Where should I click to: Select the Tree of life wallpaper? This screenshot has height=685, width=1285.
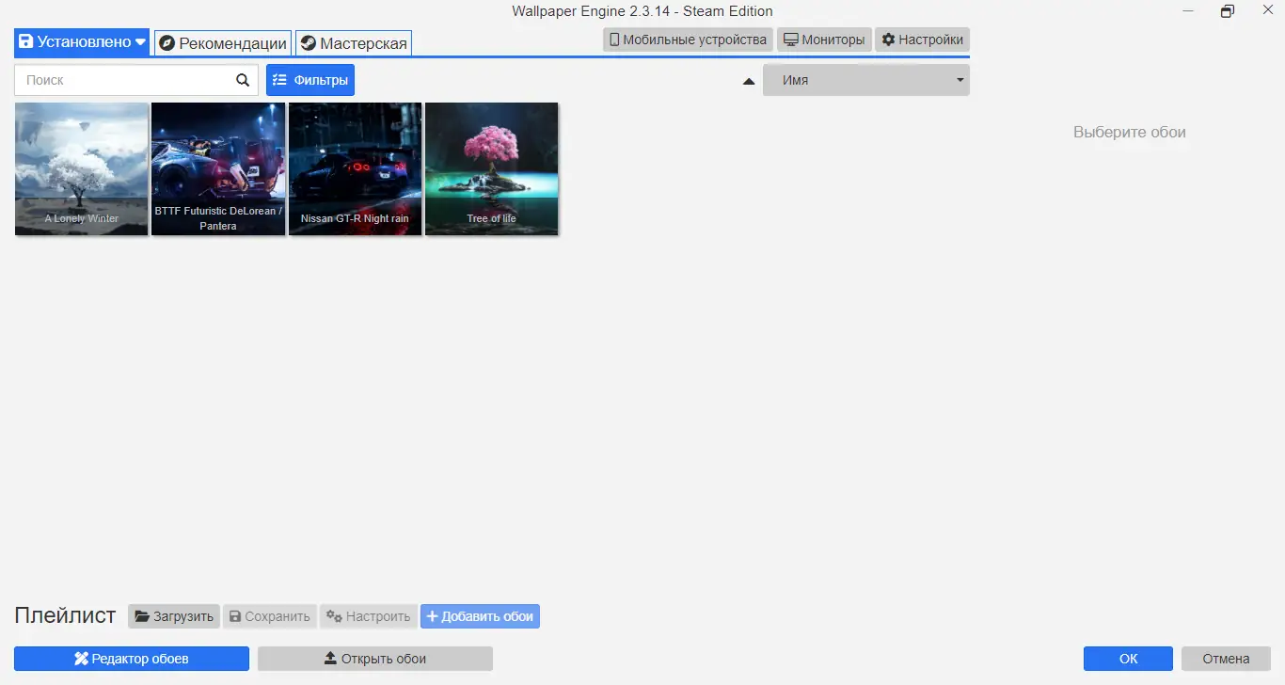click(x=492, y=168)
